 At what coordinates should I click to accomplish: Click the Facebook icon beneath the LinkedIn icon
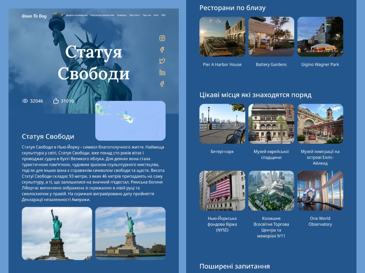(162, 84)
